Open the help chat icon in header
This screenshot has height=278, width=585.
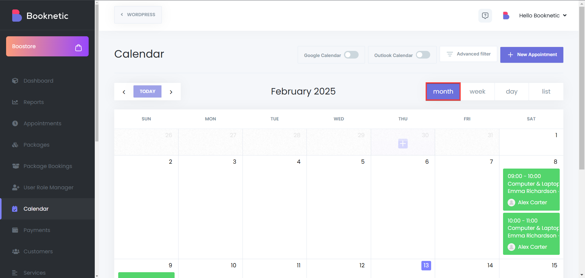[x=485, y=16]
